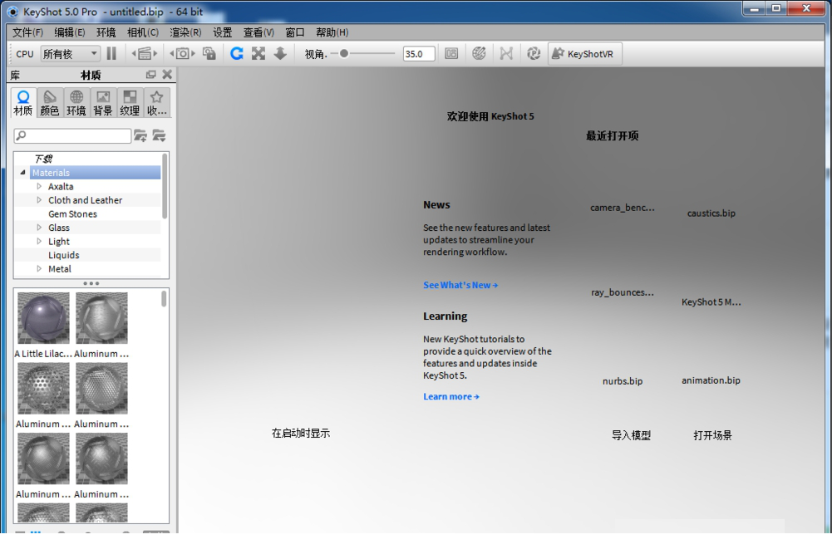
Task: Pause the real-time render
Action: (x=111, y=53)
